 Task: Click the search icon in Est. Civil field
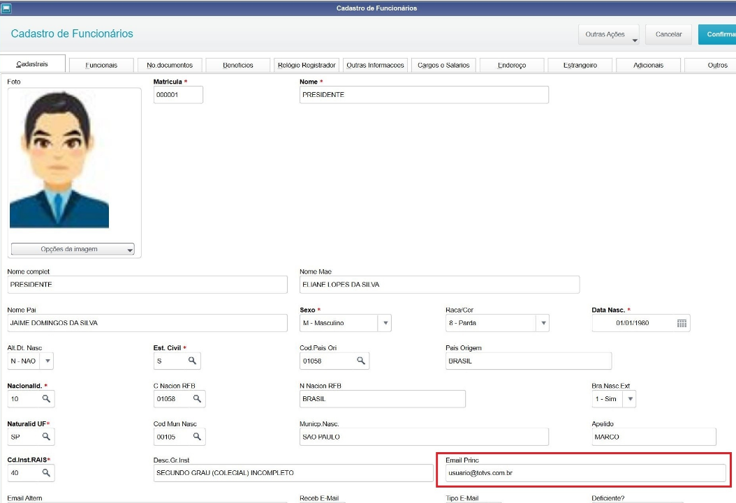[192, 361]
